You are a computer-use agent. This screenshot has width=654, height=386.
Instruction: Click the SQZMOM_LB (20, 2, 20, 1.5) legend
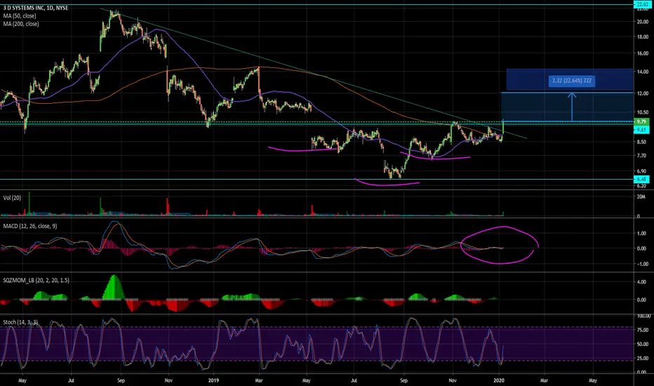tap(36, 280)
